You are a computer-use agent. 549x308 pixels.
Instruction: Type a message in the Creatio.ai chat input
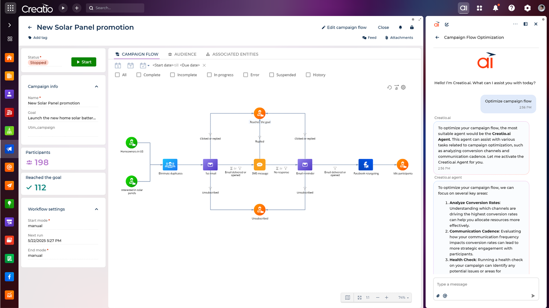tap(482, 284)
